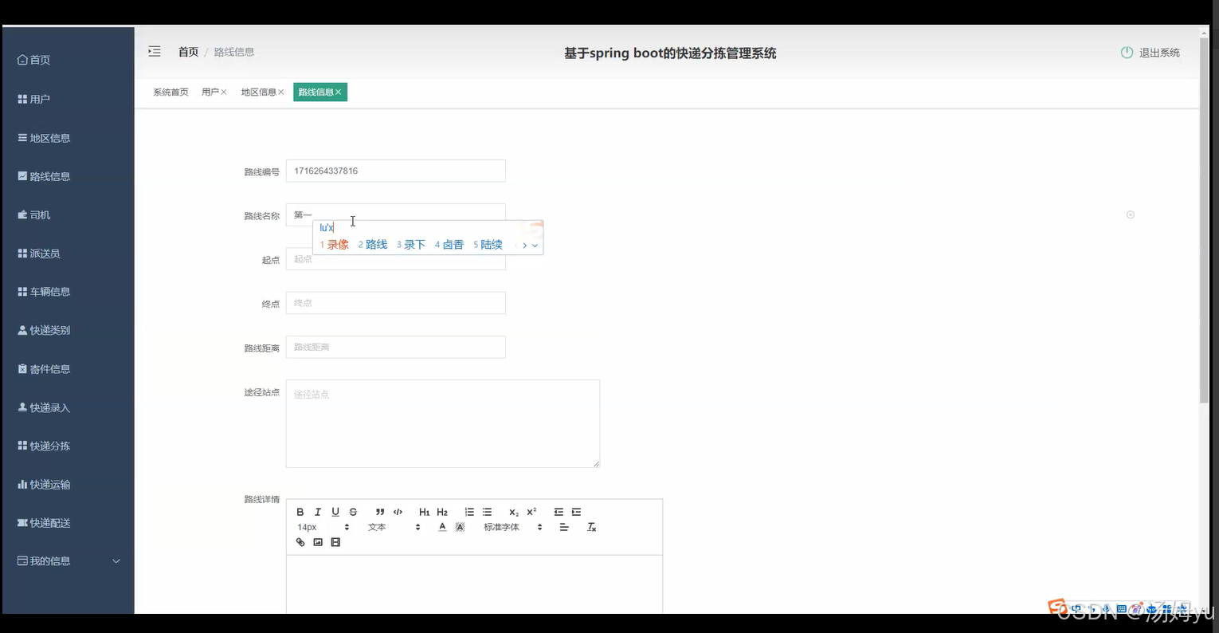1219x633 pixels.
Task: Decrease indent in the editor
Action: click(559, 512)
